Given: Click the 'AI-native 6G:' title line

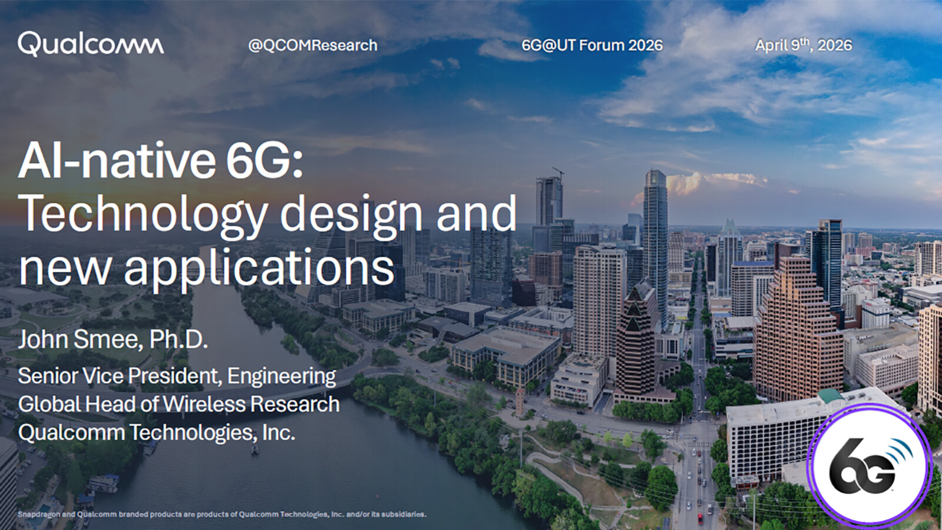Looking at the screenshot, I should coord(161,161).
